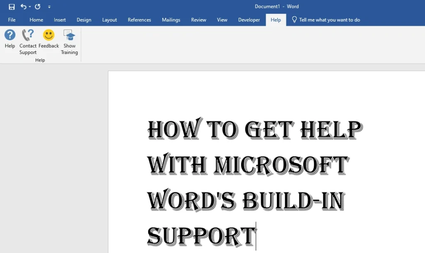Click the Tell Me lightbulb icon

294,19
